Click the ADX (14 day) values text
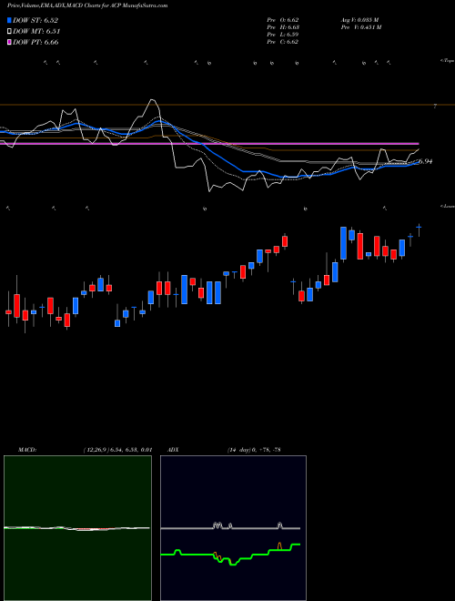 (x=254, y=450)
